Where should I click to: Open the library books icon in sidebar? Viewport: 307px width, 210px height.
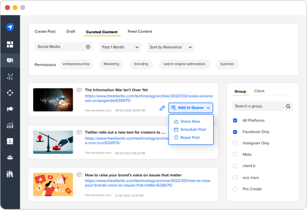pyautogui.click(x=10, y=174)
